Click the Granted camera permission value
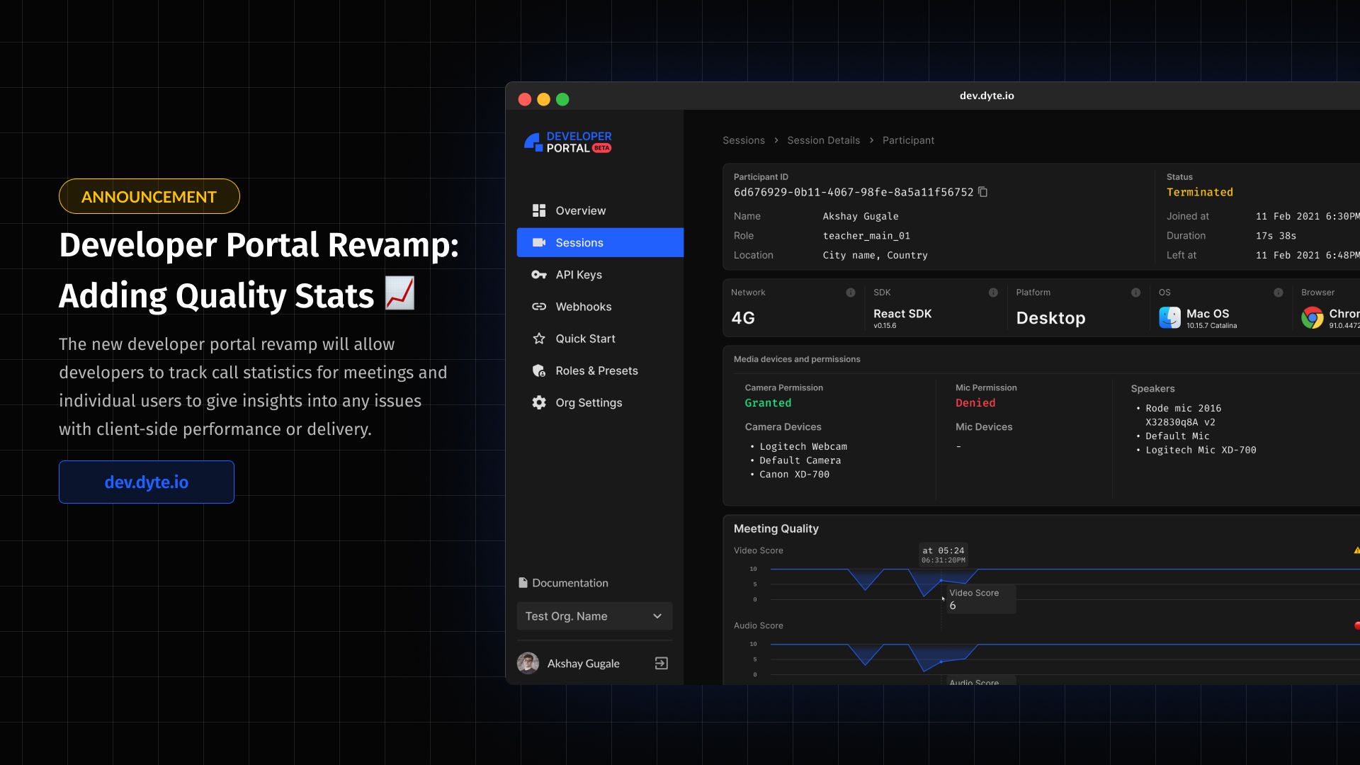 (768, 403)
